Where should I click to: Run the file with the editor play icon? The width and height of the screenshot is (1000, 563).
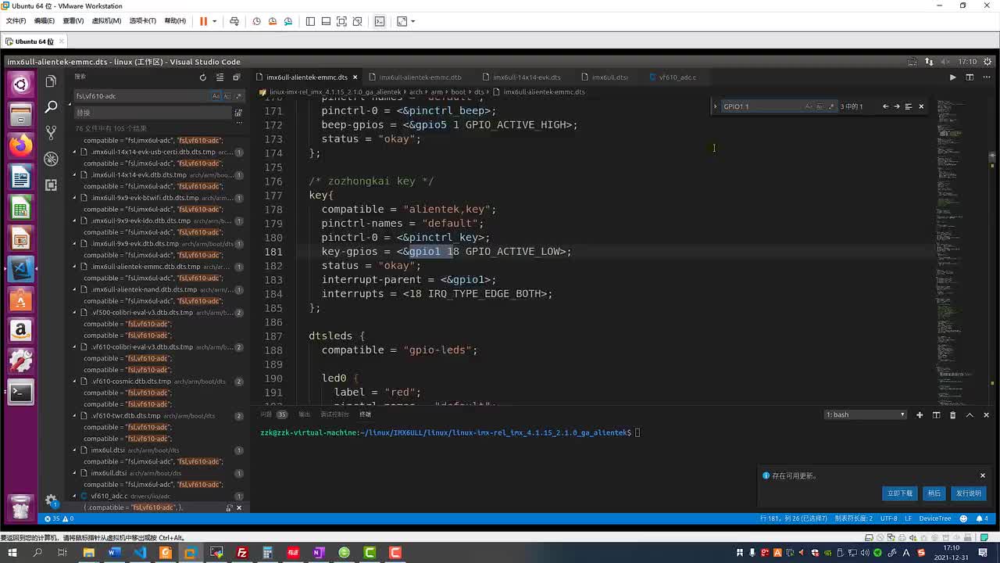(x=952, y=77)
